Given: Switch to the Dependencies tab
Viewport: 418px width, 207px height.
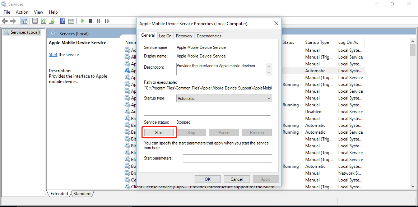Looking at the screenshot, I should point(209,36).
